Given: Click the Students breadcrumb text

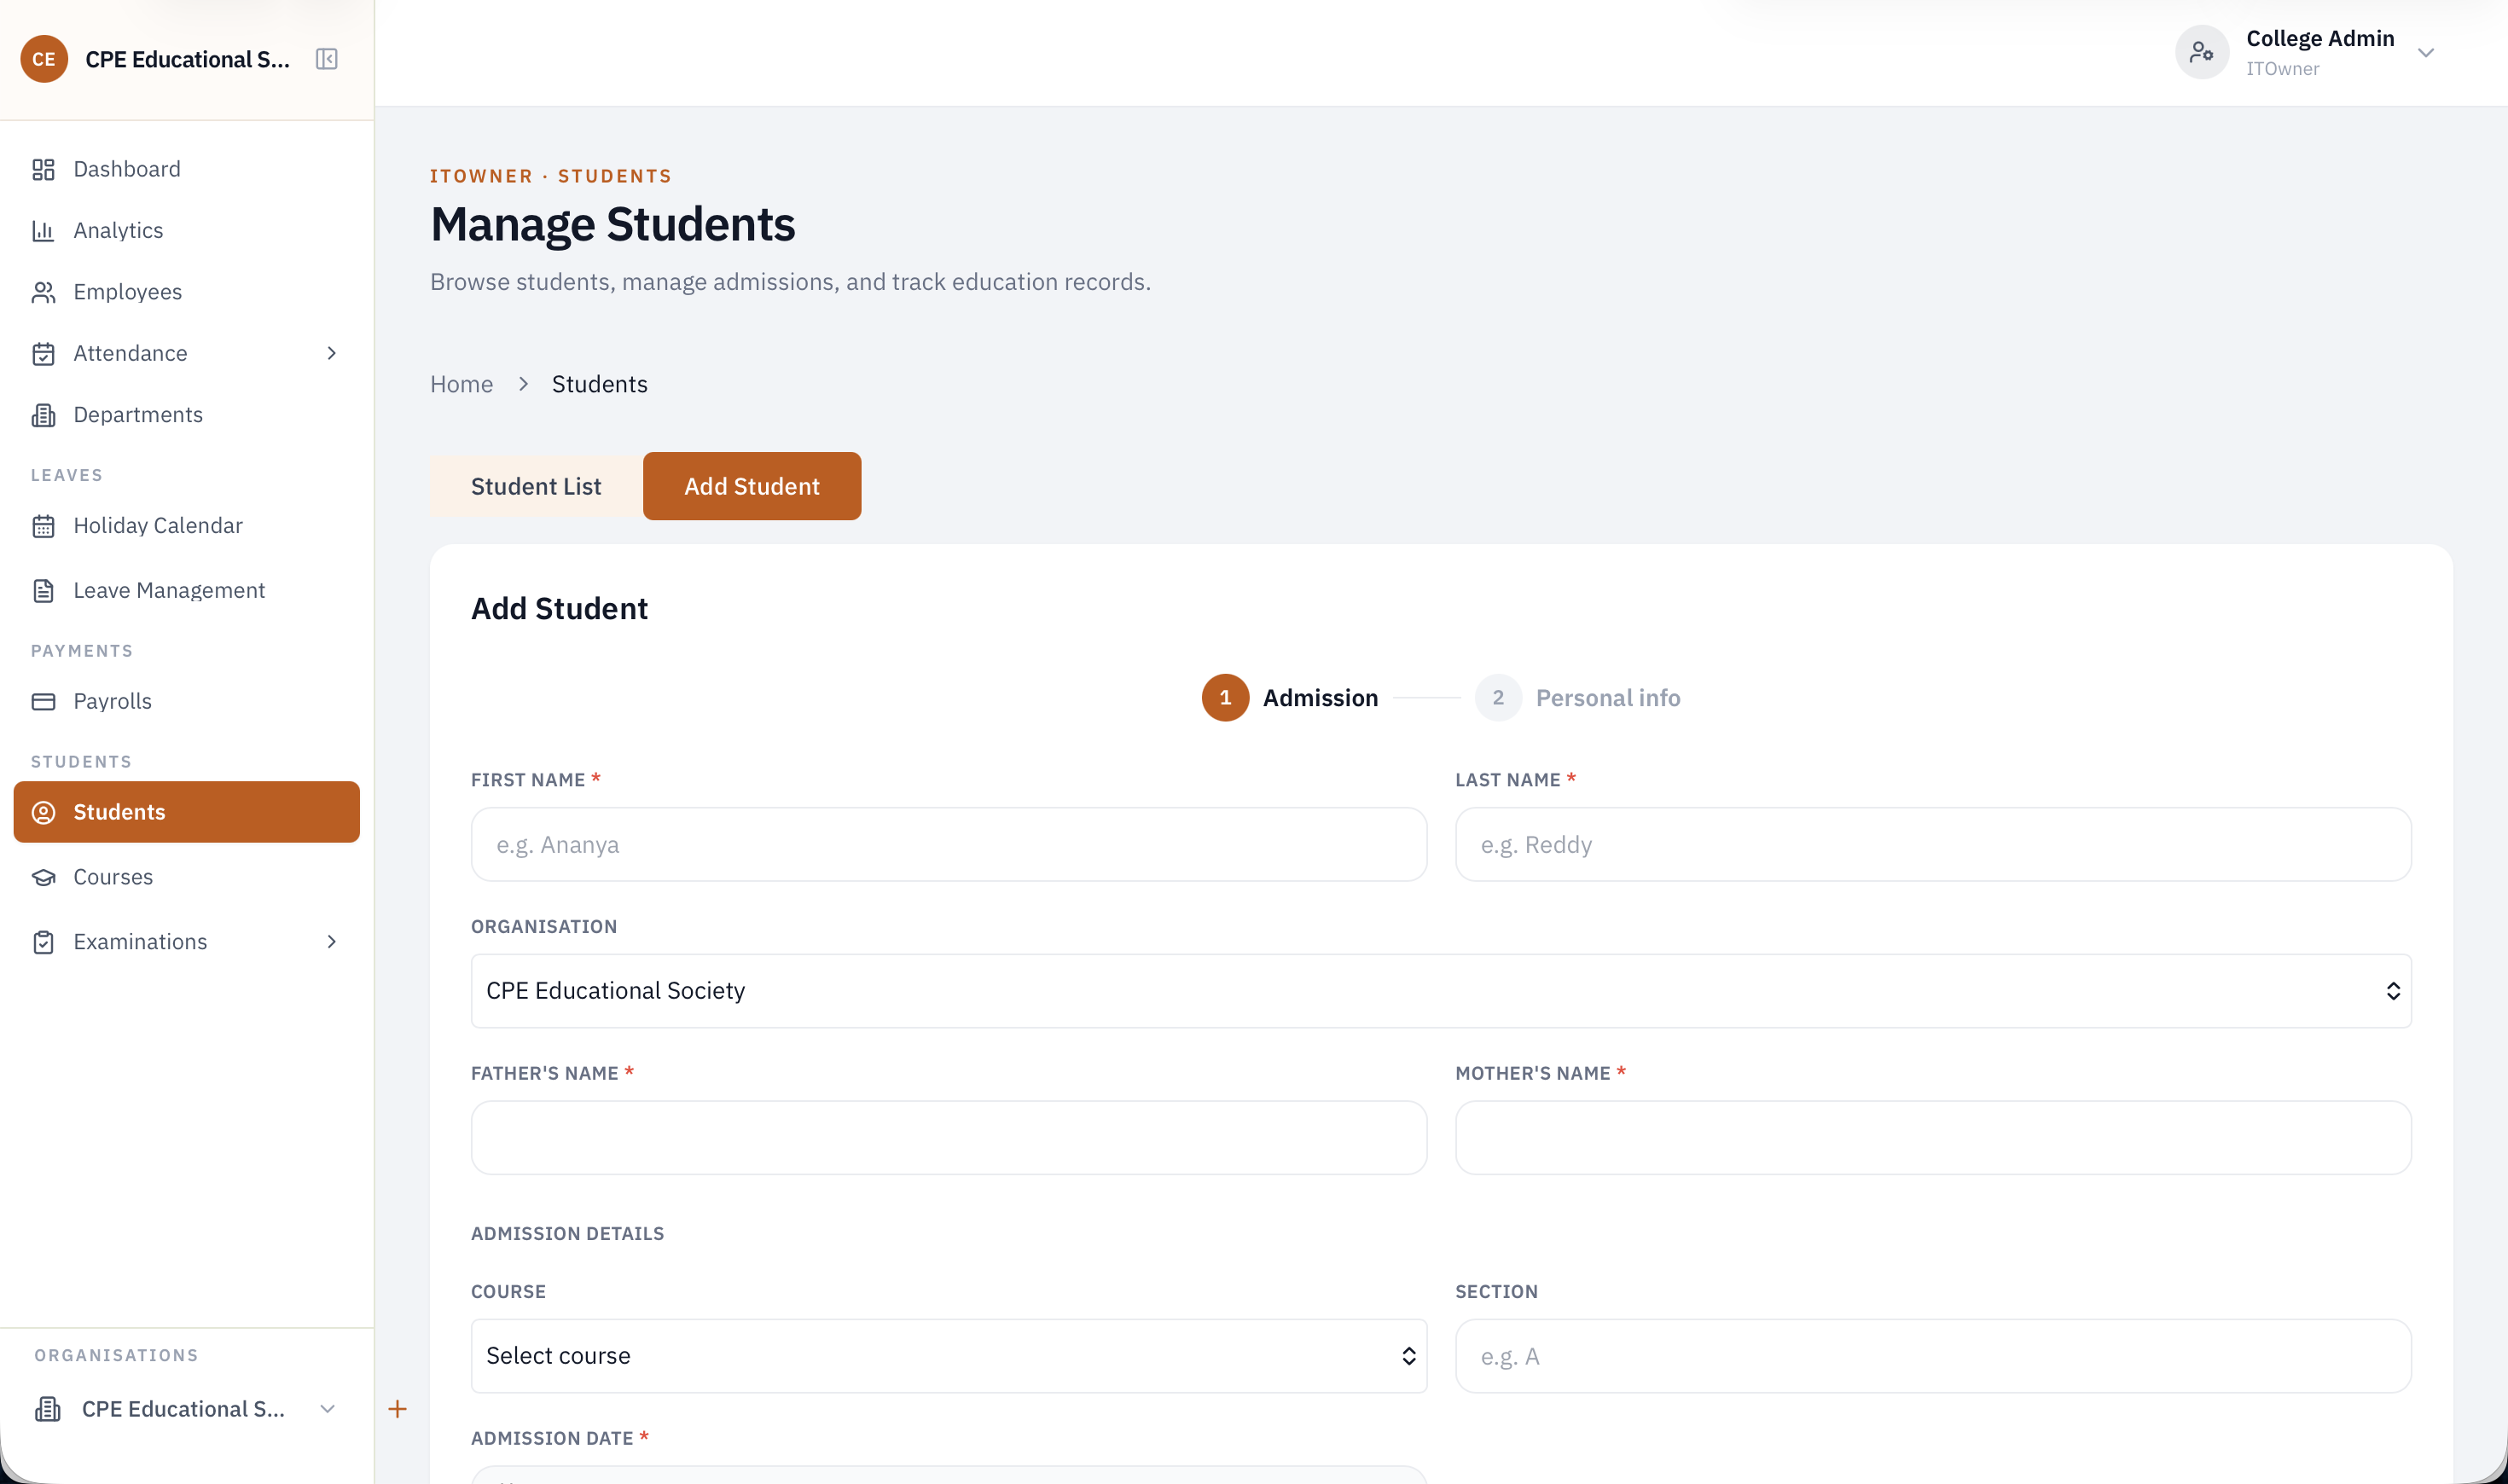Looking at the screenshot, I should pos(599,384).
